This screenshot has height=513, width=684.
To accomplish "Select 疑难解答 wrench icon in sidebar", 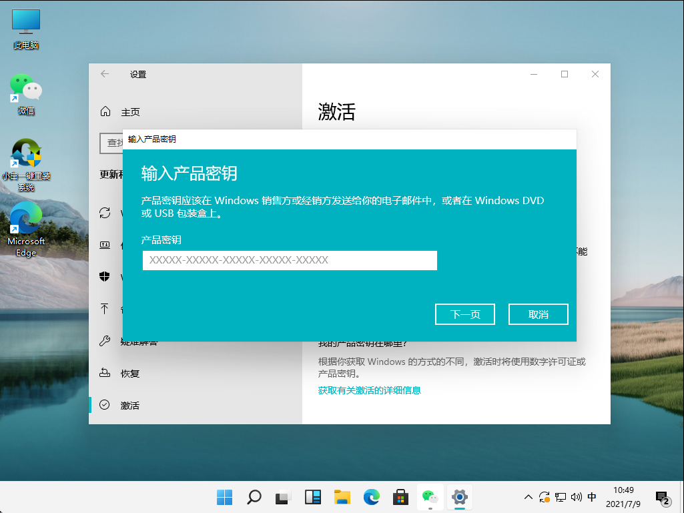I will [x=105, y=341].
